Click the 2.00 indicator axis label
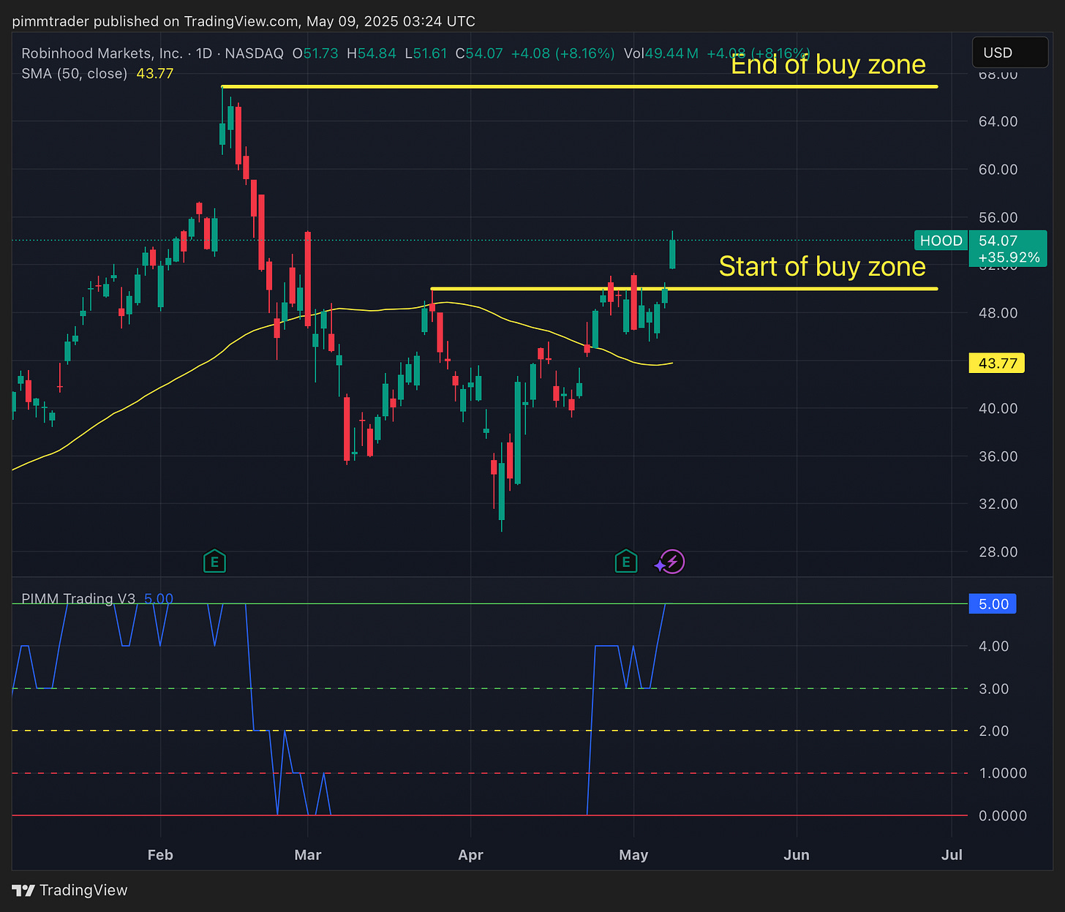This screenshot has height=912, width=1065. coord(993,731)
